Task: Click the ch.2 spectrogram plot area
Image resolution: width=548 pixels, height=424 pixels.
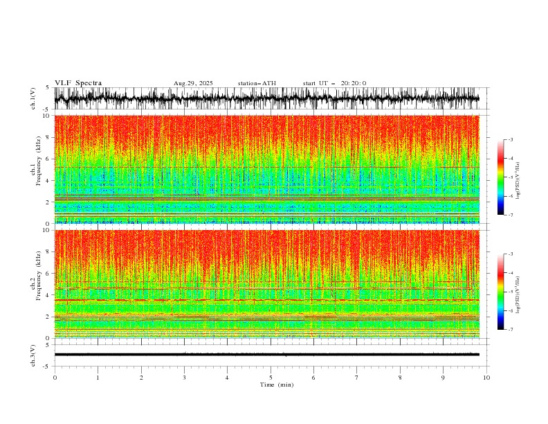Action: (x=266, y=284)
